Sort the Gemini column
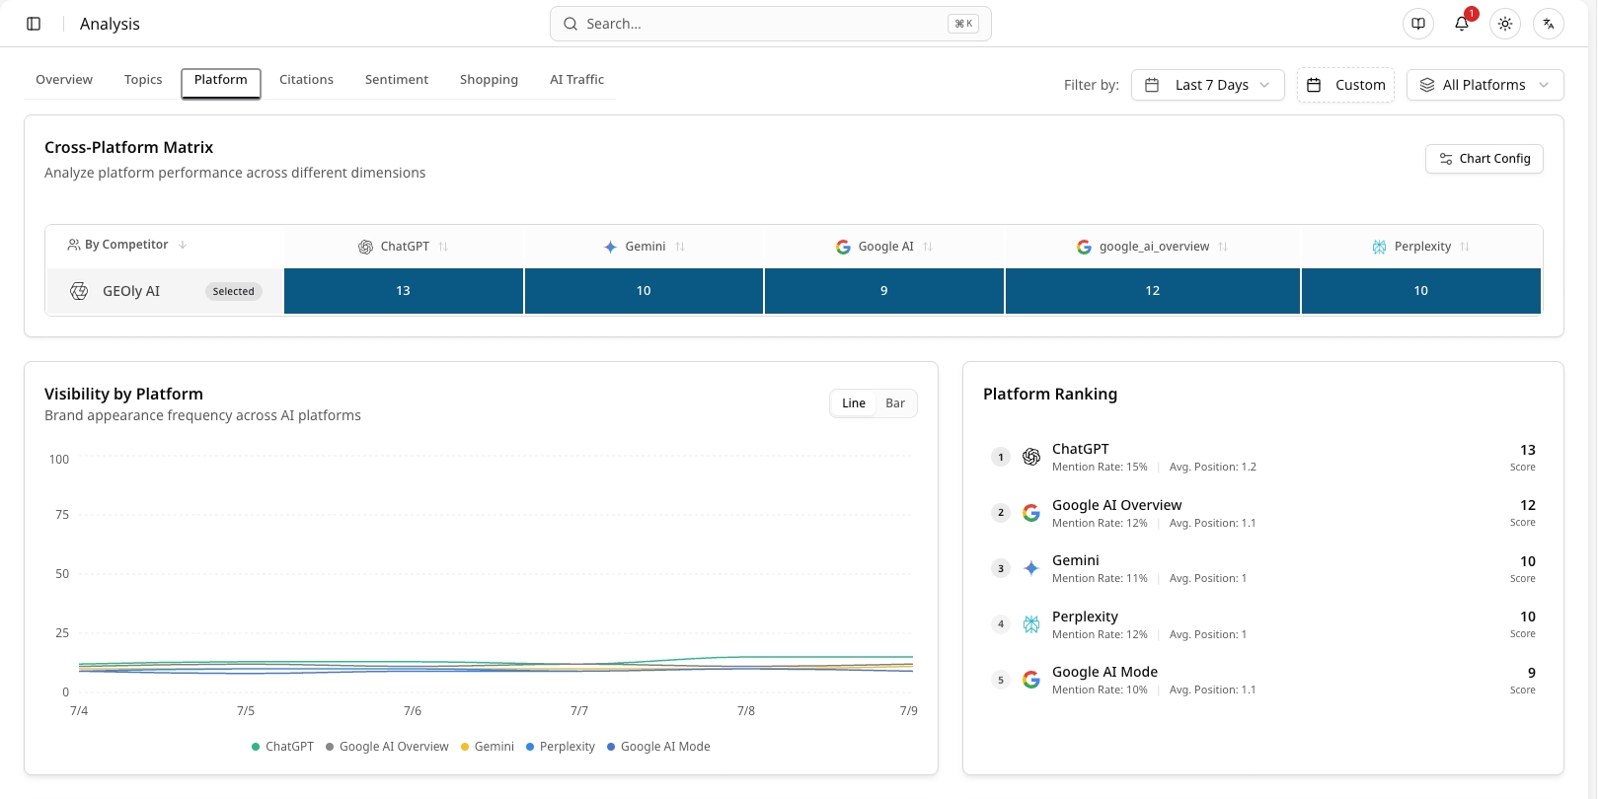1598x799 pixels. [x=680, y=247]
